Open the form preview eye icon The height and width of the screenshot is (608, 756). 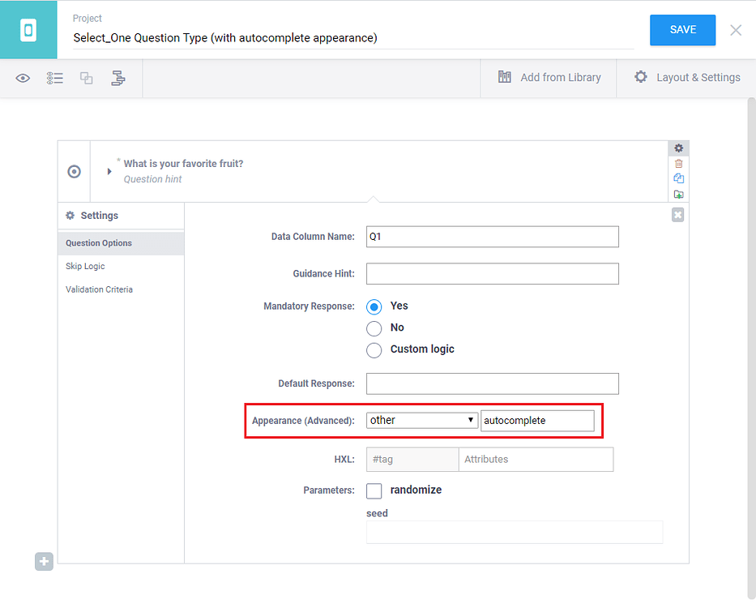tap(23, 78)
